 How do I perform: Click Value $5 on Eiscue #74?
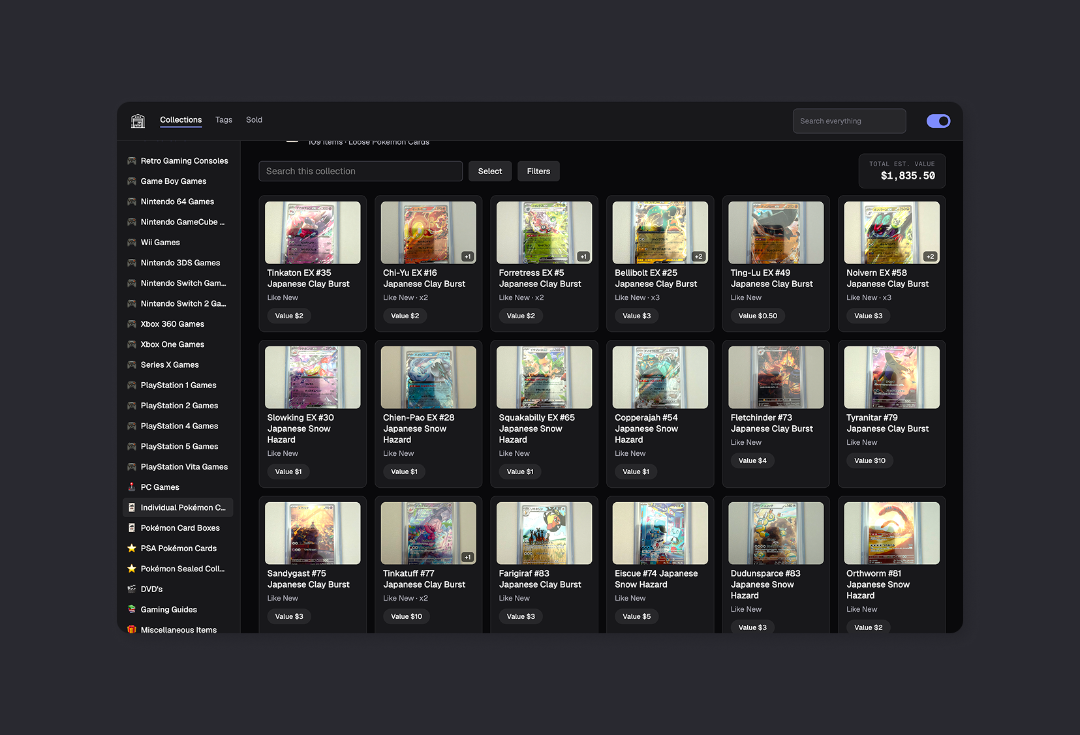point(636,616)
